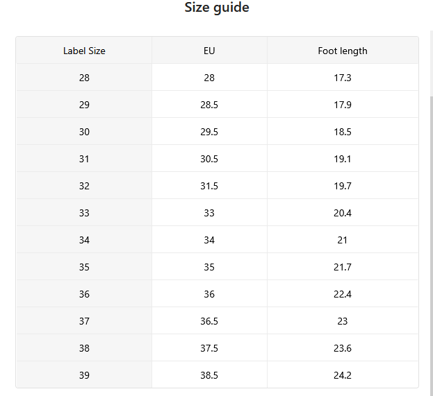433x396 pixels.
Task: Select the Label Size column header
Action: point(84,51)
